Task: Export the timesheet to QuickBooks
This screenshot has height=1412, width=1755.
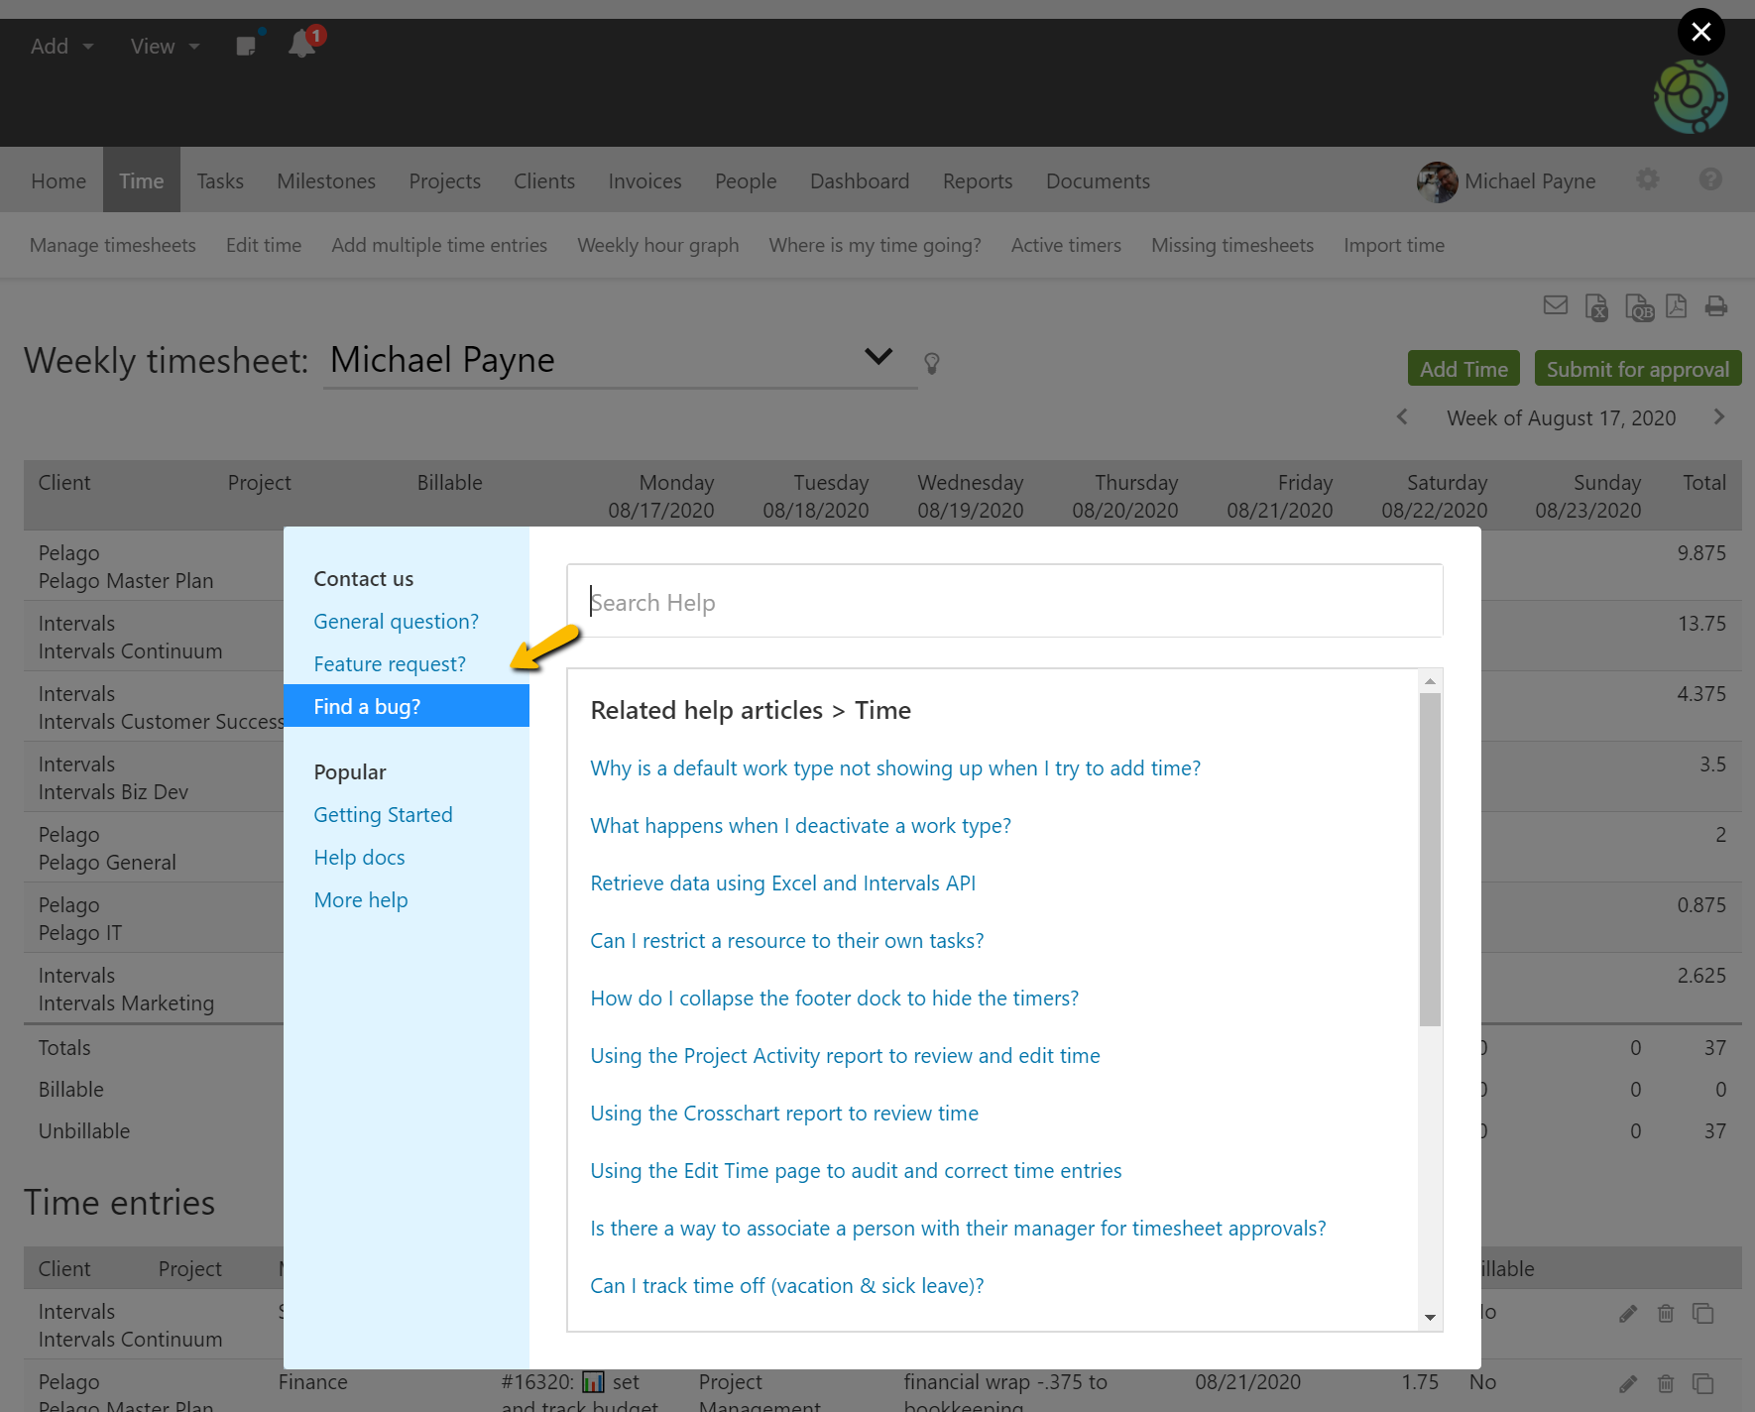Action: coord(1639,307)
